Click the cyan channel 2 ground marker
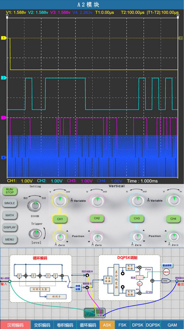Viewport: 184px width, 329px height. click(x=4, y=78)
